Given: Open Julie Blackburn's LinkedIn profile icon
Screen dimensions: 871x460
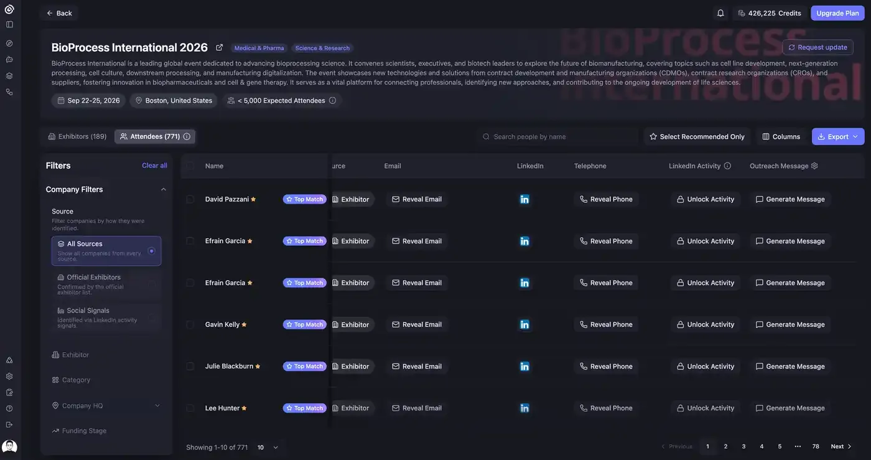Looking at the screenshot, I should tap(524, 366).
